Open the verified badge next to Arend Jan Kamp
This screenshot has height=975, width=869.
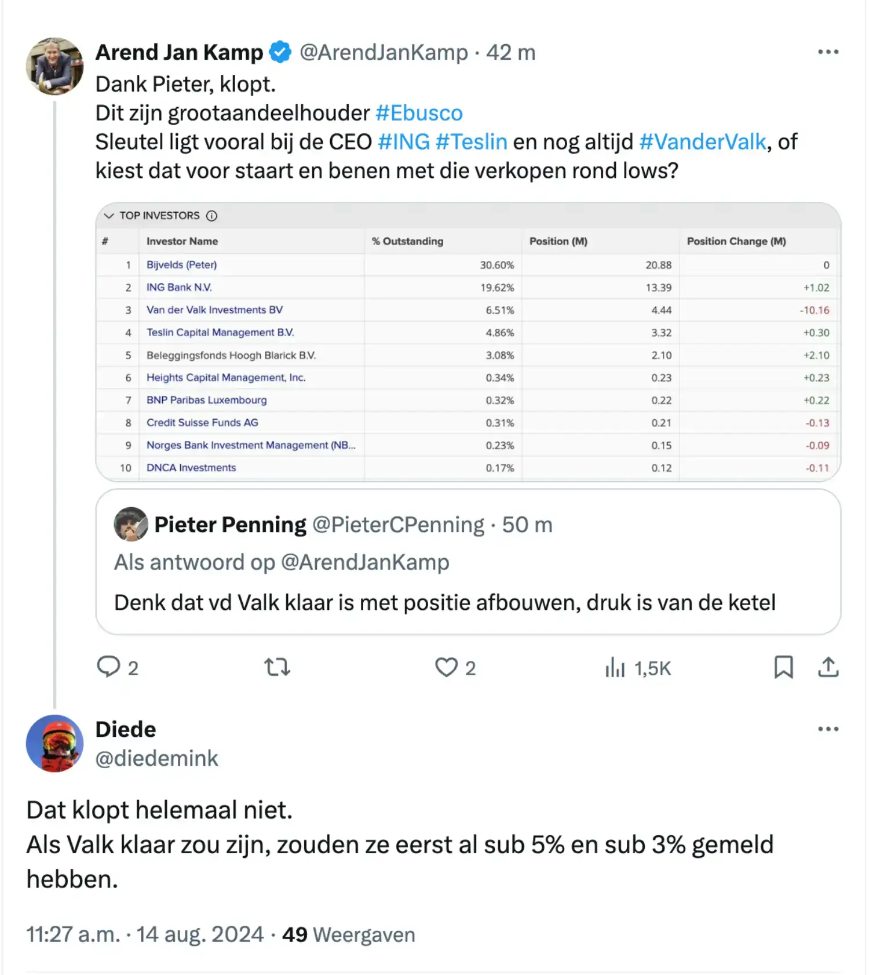pyautogui.click(x=281, y=52)
